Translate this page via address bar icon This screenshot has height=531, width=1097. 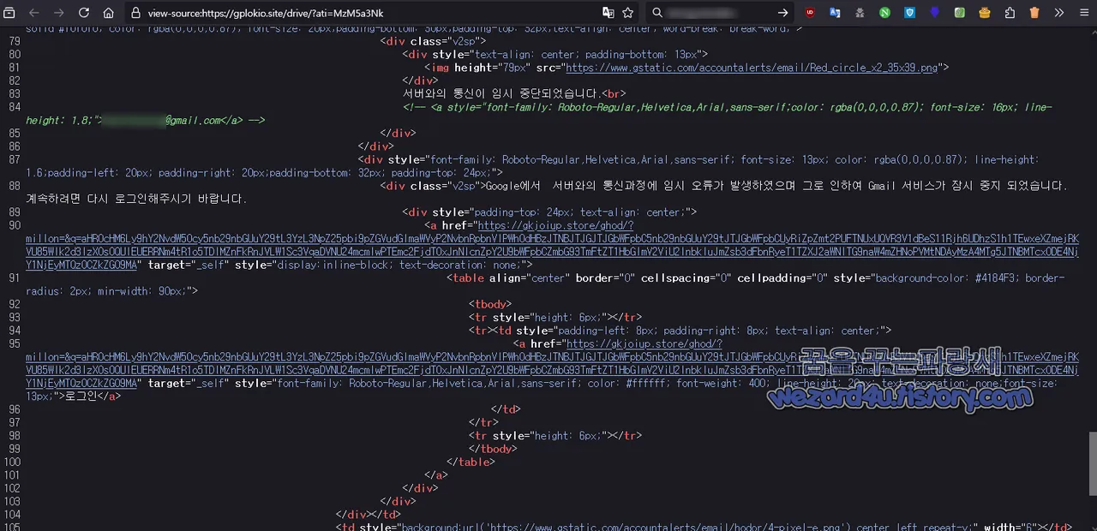(608, 13)
